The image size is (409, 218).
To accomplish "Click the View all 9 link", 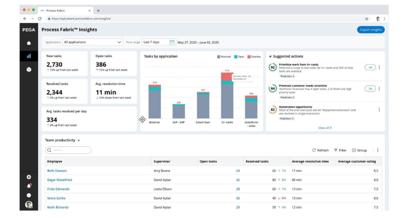I will click(x=325, y=128).
